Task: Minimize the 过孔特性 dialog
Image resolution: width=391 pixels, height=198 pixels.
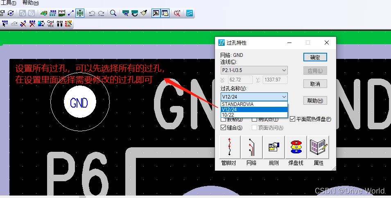Action: point(289,43)
